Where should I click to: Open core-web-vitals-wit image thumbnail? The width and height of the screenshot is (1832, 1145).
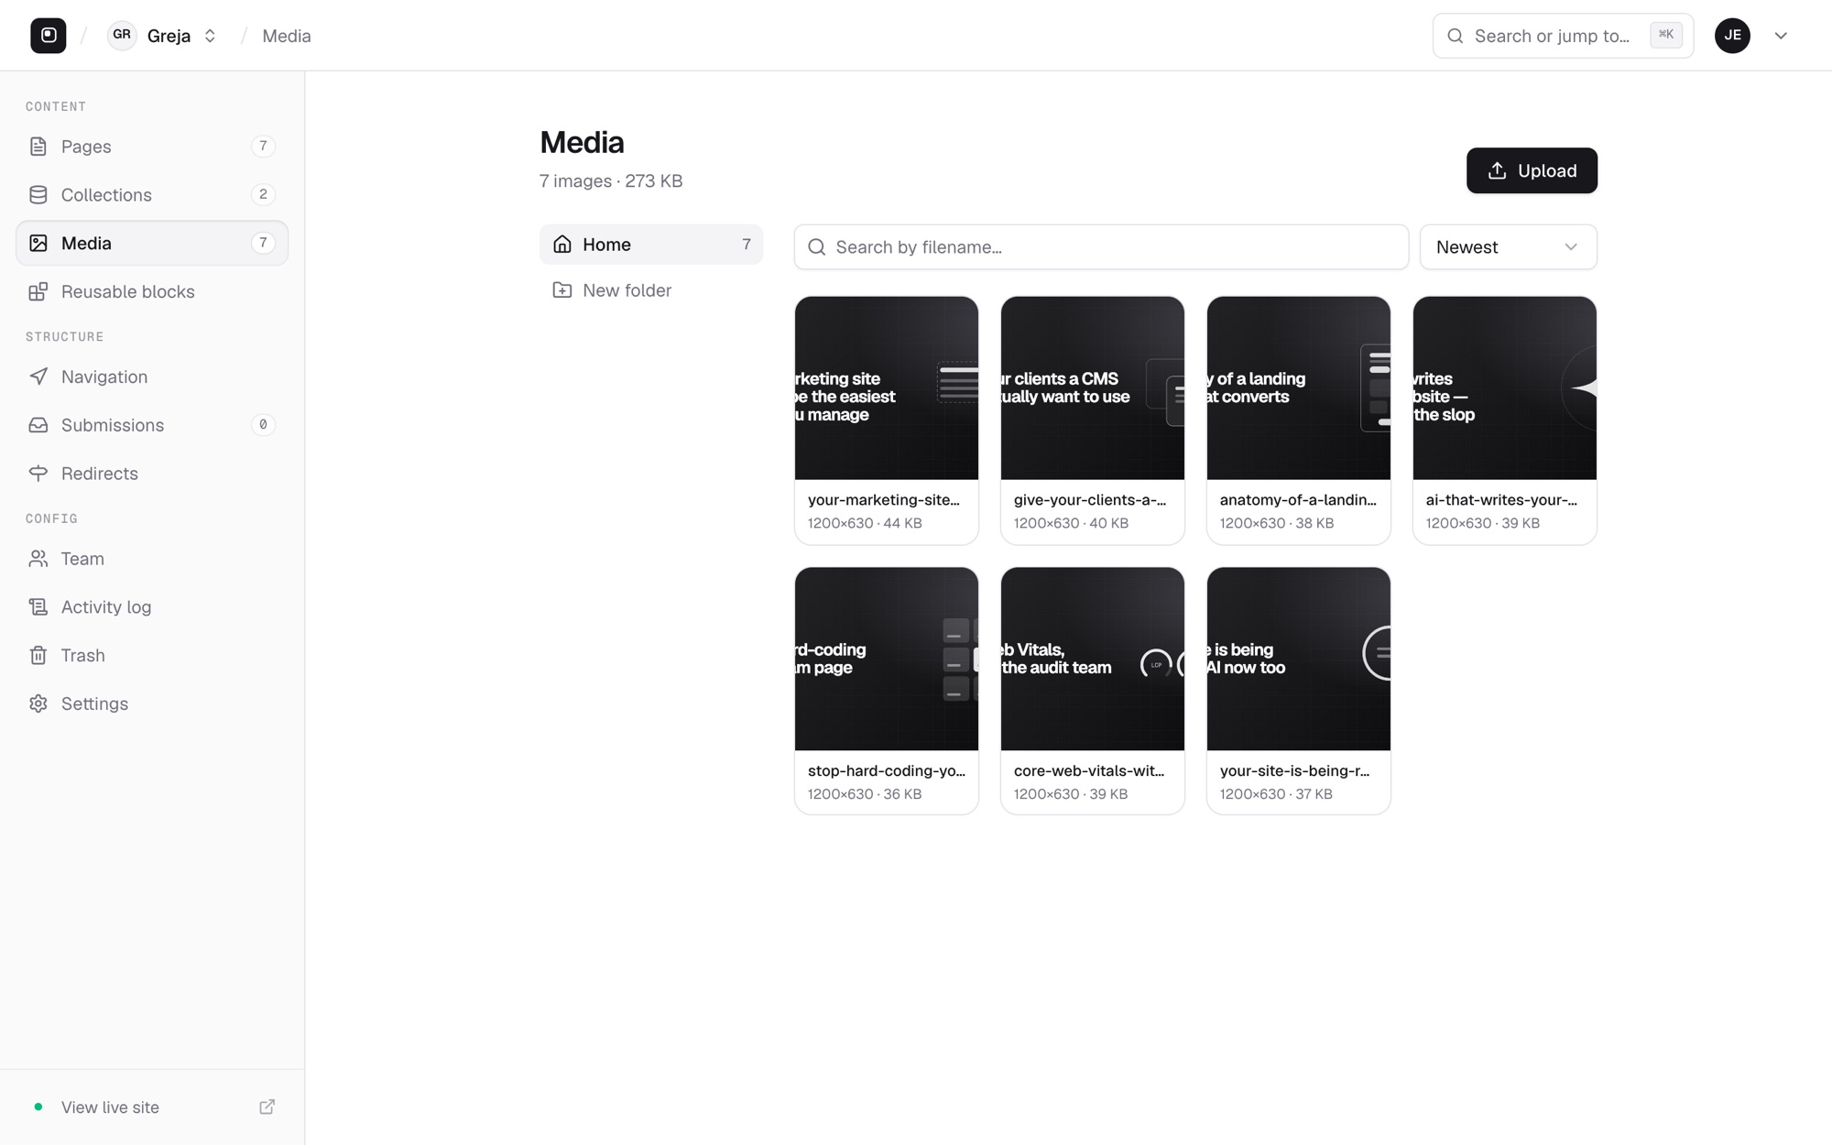[x=1093, y=659]
